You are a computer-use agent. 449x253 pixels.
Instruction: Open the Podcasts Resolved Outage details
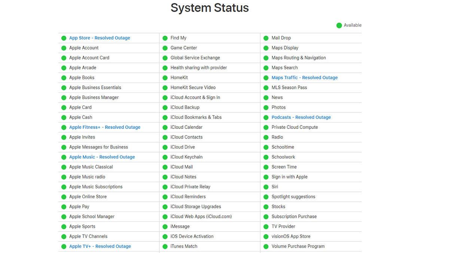301,117
